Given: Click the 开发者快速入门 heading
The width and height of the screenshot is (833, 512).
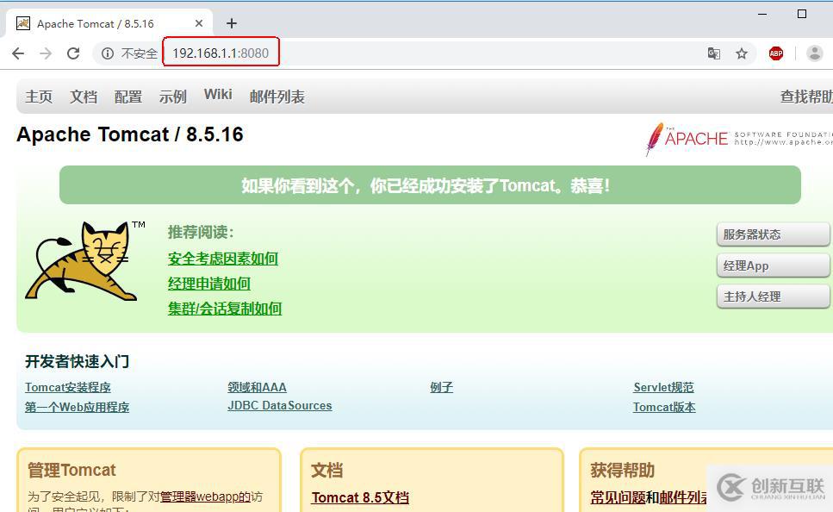Looking at the screenshot, I should (77, 361).
